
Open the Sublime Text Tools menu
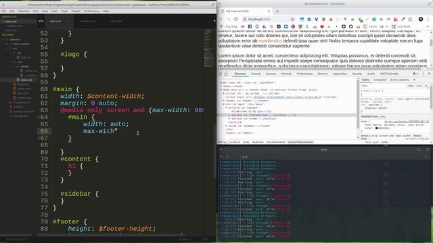[x=64, y=11]
